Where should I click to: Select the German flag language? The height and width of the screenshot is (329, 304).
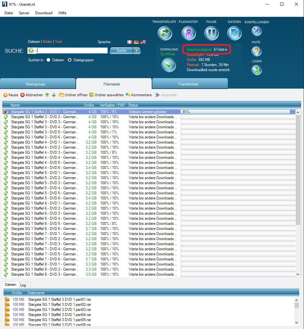click(136, 42)
